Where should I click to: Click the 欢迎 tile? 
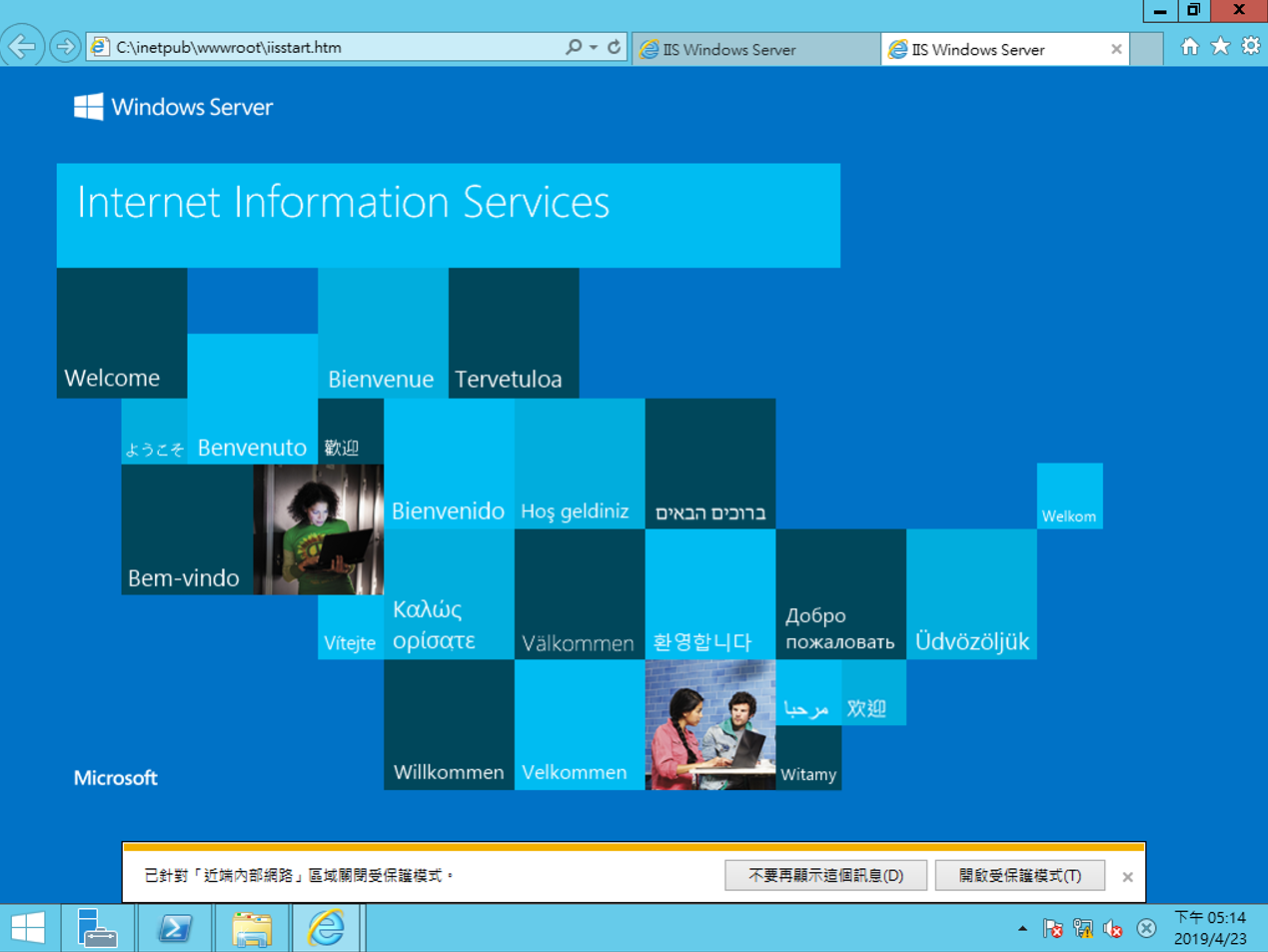tap(873, 692)
